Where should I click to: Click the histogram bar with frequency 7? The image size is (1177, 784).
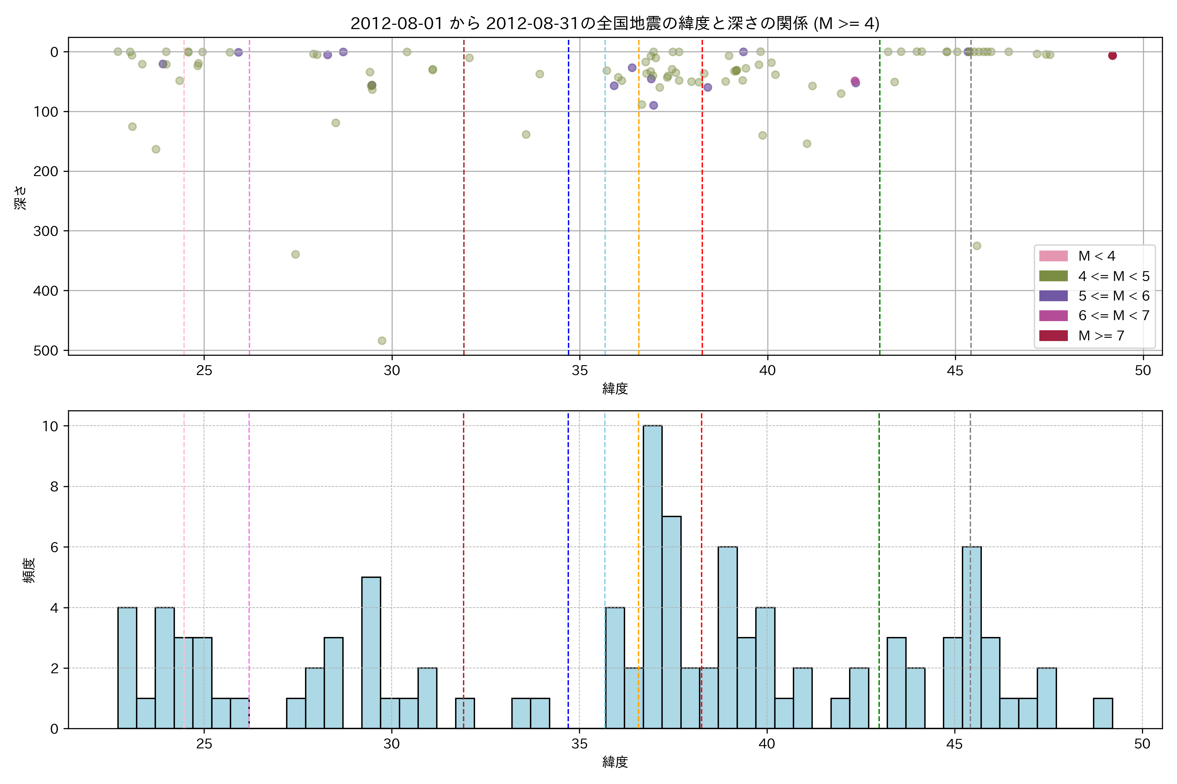tap(672, 622)
